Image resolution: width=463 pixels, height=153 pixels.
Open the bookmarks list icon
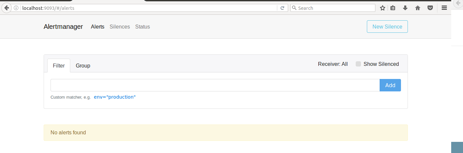[x=393, y=8]
